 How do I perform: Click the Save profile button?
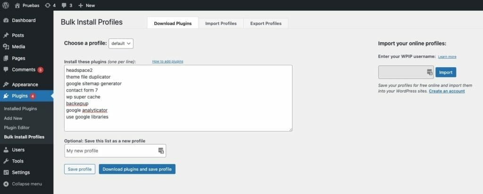(x=80, y=169)
